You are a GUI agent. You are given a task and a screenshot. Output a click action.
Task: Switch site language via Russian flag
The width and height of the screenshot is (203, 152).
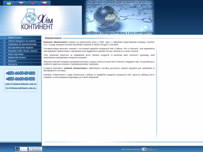click(x=21, y=3)
